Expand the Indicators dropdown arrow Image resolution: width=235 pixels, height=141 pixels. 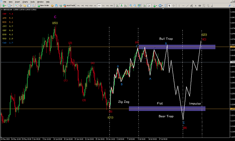157,6
